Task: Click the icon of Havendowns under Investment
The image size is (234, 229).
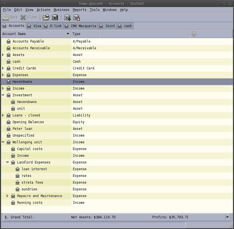Action: click(13, 102)
